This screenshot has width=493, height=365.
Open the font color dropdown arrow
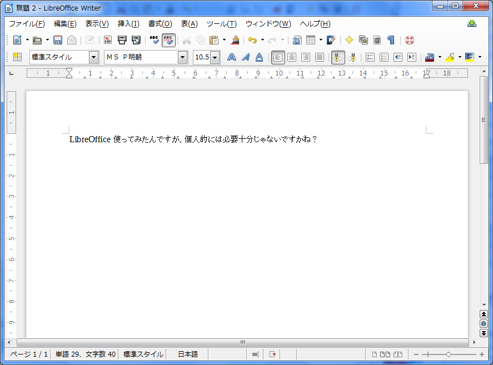coord(440,57)
